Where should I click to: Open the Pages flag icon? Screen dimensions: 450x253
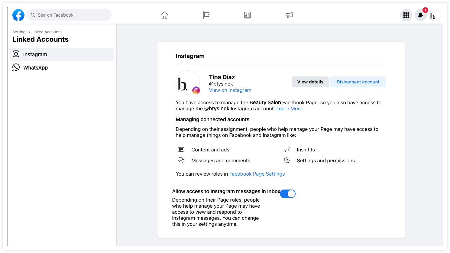[206, 15]
